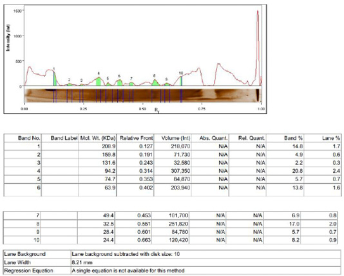This screenshot has width=344, height=276.
Task: Select volume cell 218,070
Action: 180,146
